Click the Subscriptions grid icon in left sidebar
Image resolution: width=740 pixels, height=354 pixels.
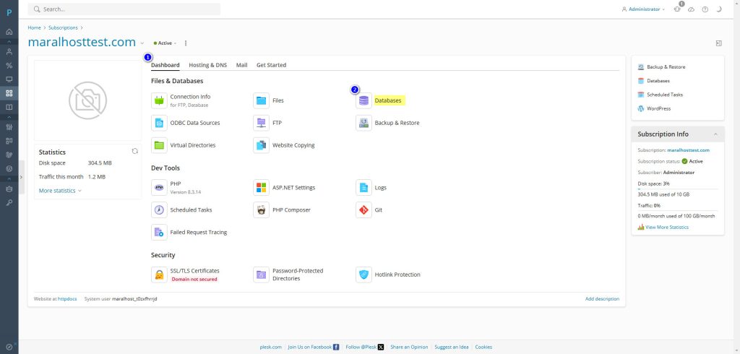tap(9, 93)
